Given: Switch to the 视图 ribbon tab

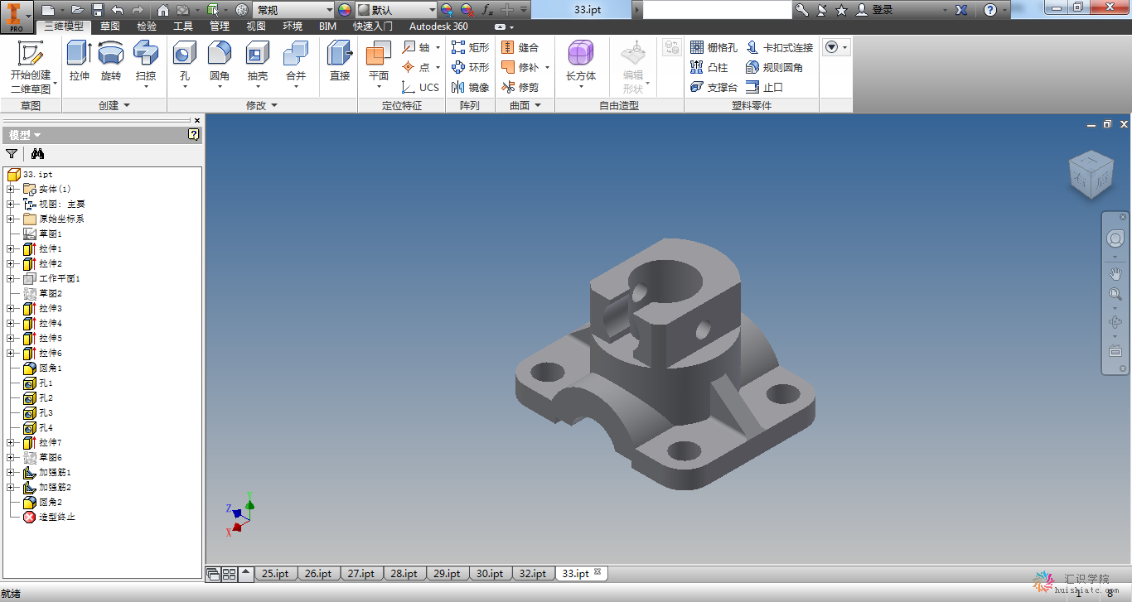Looking at the screenshot, I should tap(256, 26).
